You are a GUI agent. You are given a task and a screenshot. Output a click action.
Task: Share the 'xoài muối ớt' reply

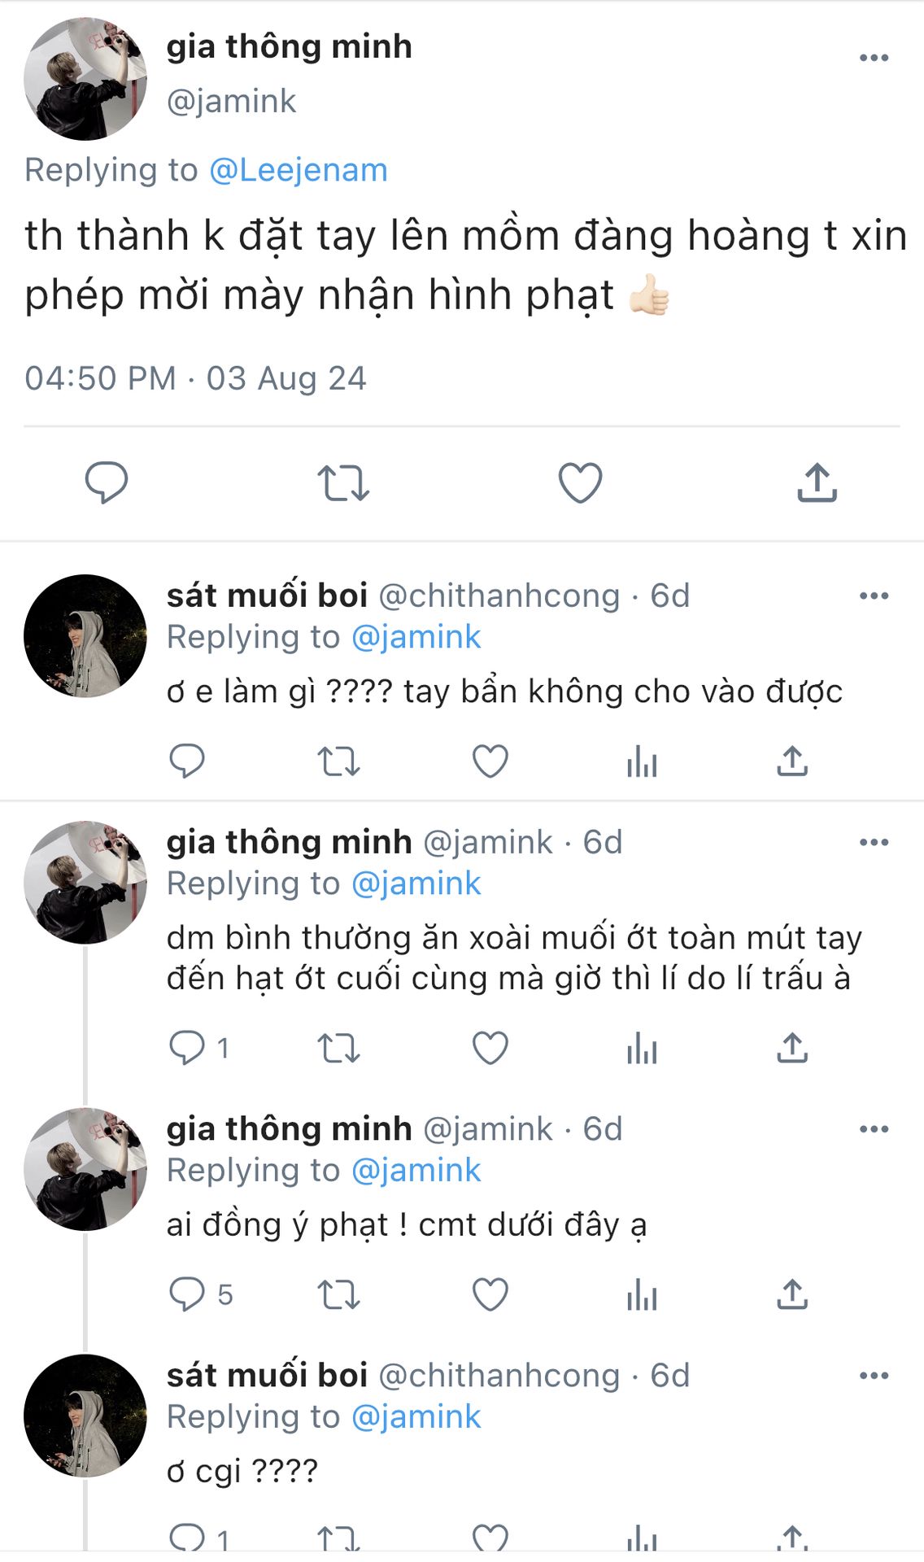(x=792, y=1048)
